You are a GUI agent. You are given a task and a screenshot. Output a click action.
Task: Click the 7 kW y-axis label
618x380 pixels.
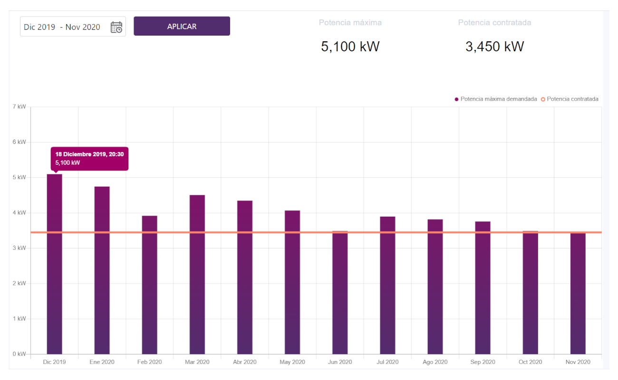[x=19, y=107]
